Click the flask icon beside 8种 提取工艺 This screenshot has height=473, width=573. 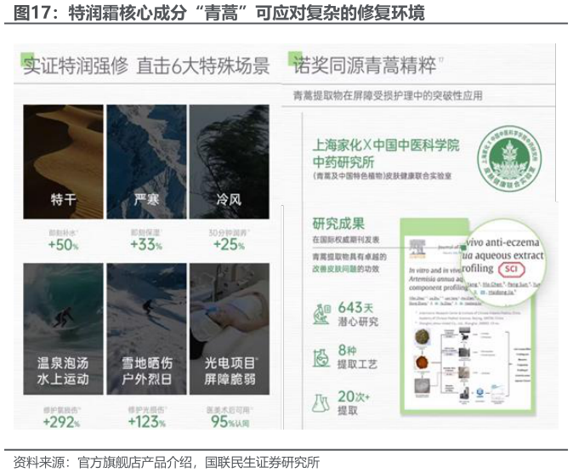[x=321, y=357]
